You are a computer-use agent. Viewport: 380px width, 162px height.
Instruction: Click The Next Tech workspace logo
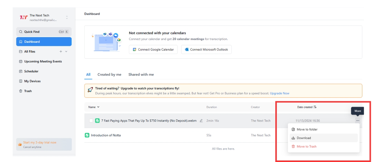pos(24,17)
